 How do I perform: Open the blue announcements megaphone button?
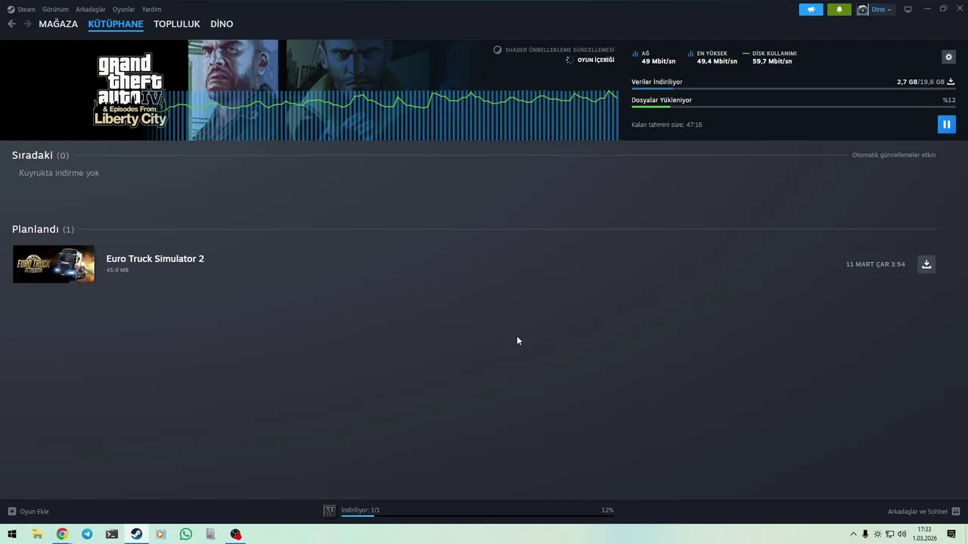811,9
